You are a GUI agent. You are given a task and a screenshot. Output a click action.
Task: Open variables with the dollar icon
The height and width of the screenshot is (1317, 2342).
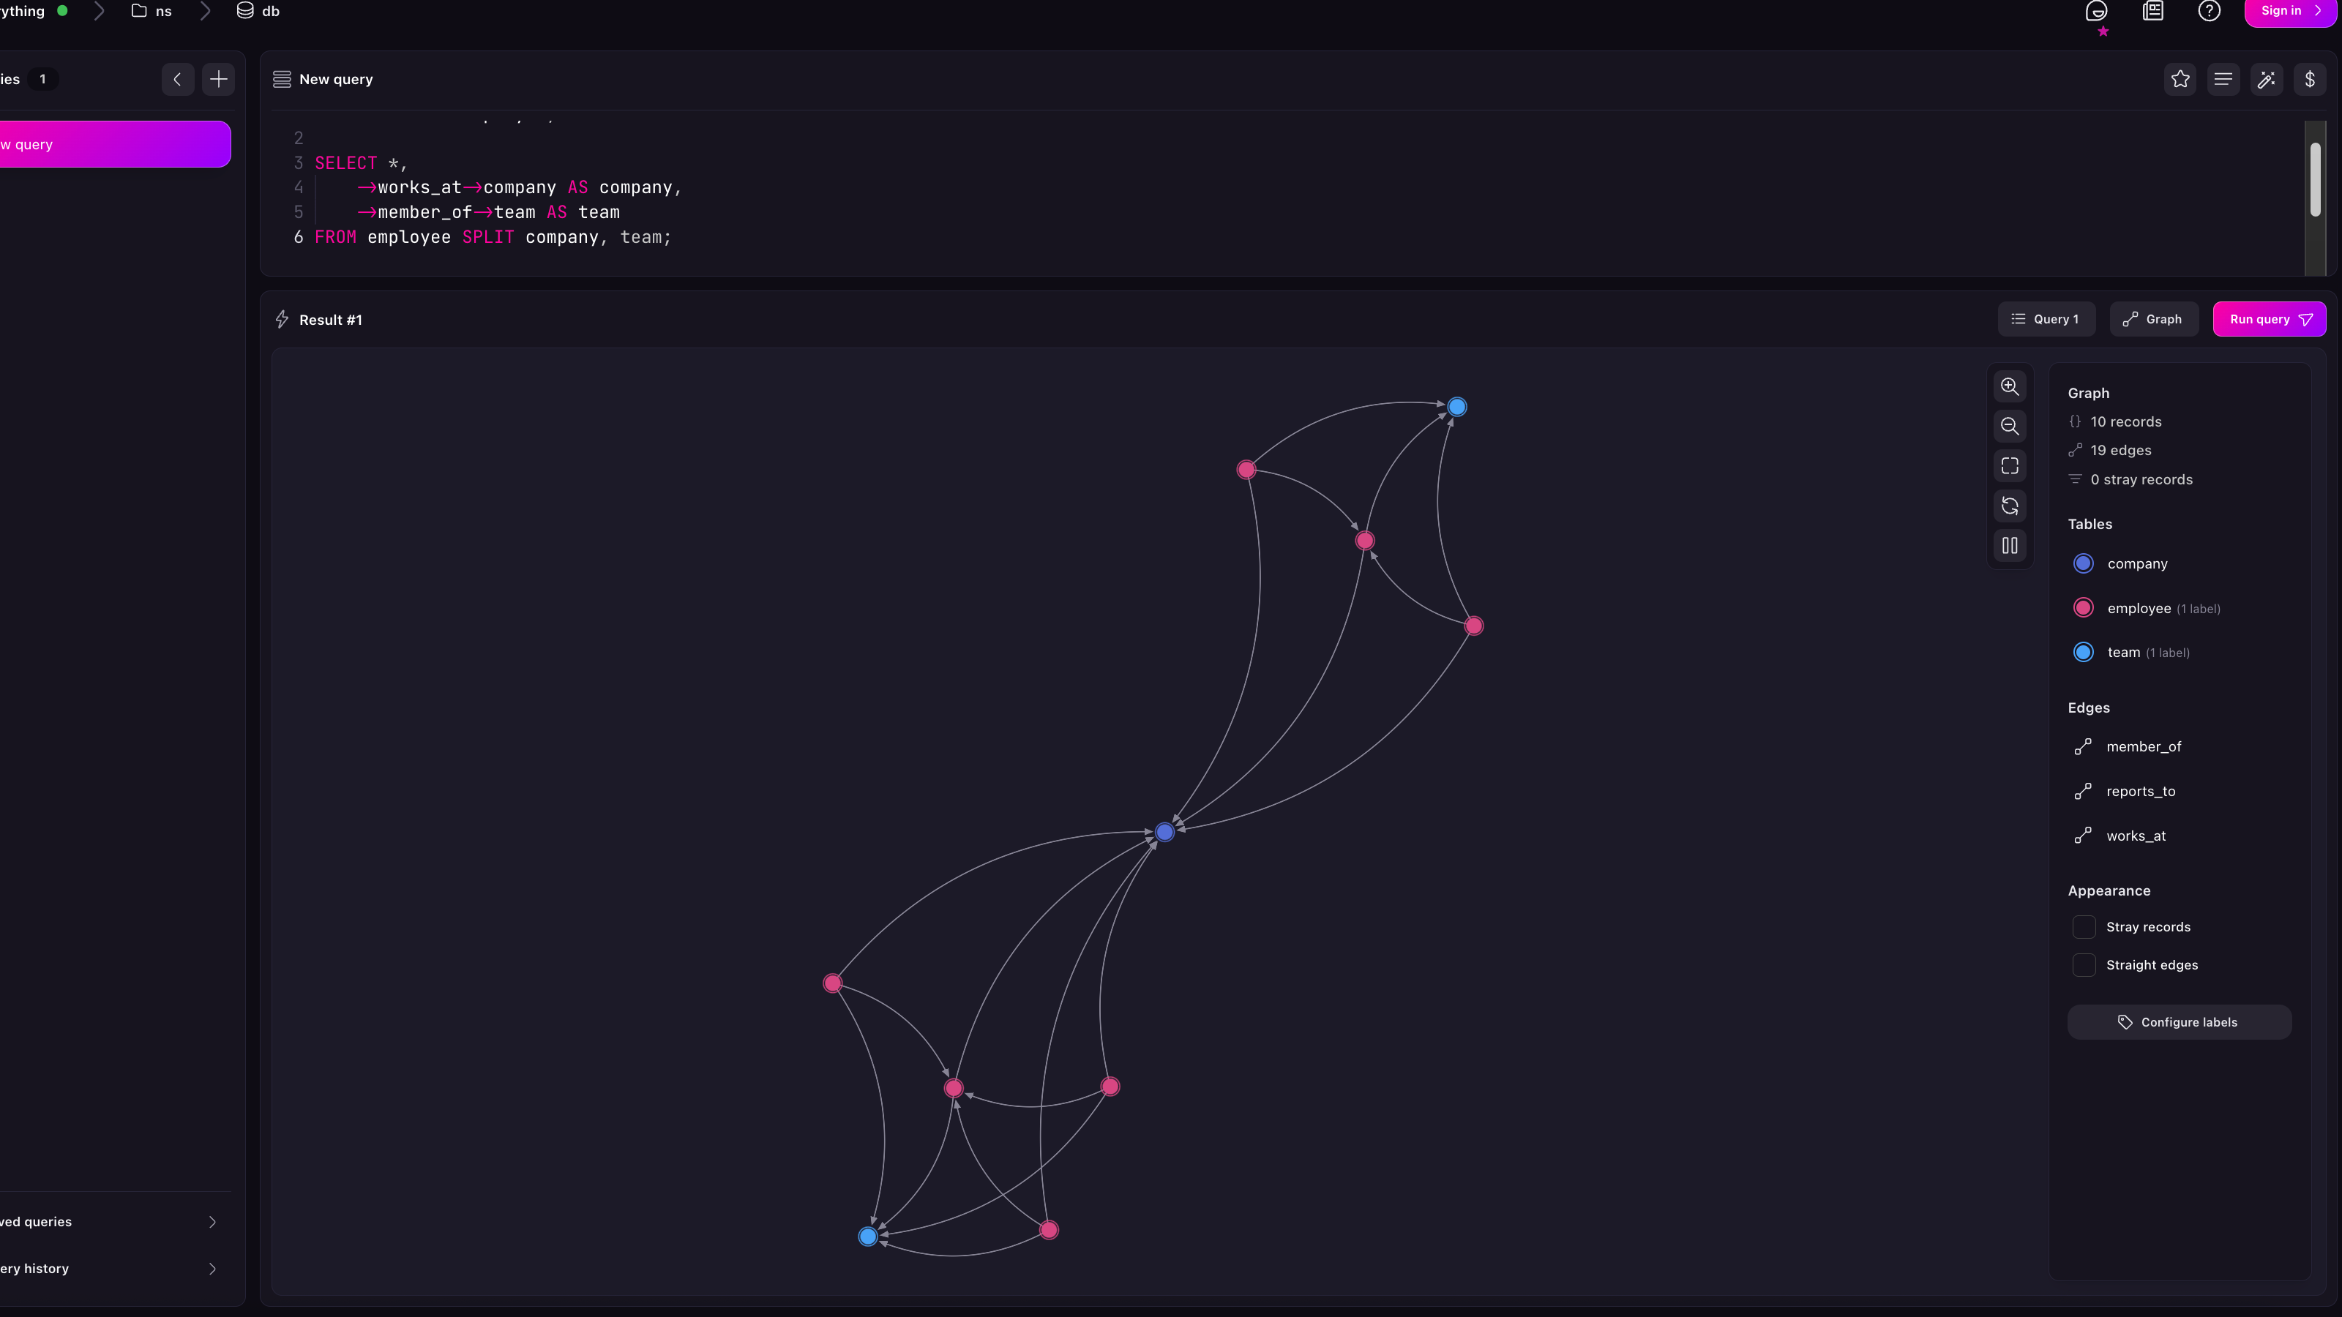point(2309,79)
